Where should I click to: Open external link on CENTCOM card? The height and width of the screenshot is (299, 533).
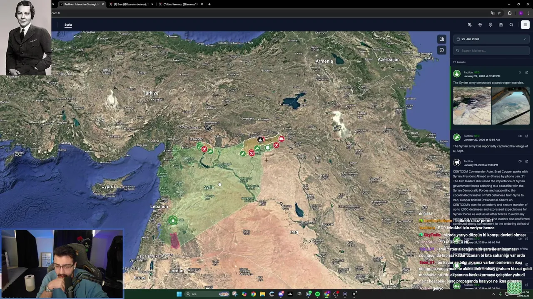point(527,162)
